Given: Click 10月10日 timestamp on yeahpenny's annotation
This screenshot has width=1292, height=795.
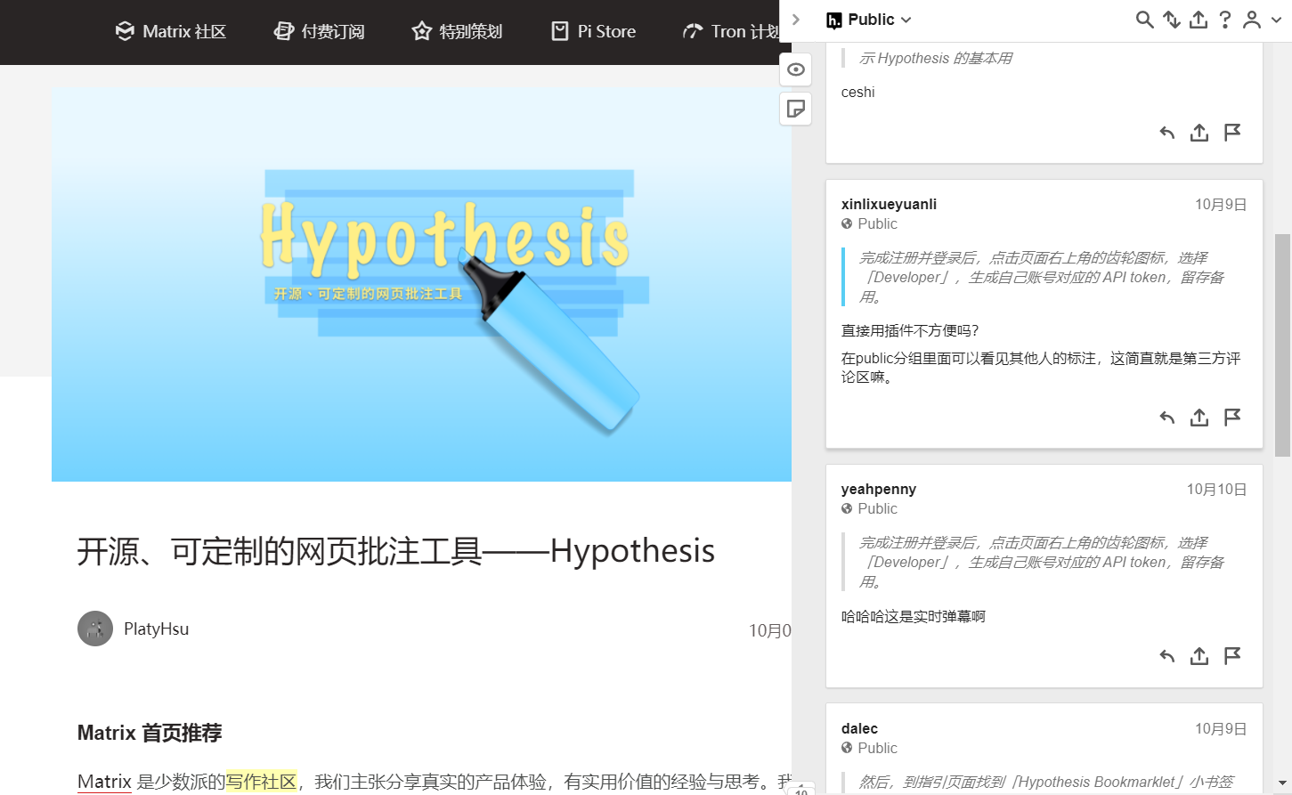Looking at the screenshot, I should [x=1216, y=490].
